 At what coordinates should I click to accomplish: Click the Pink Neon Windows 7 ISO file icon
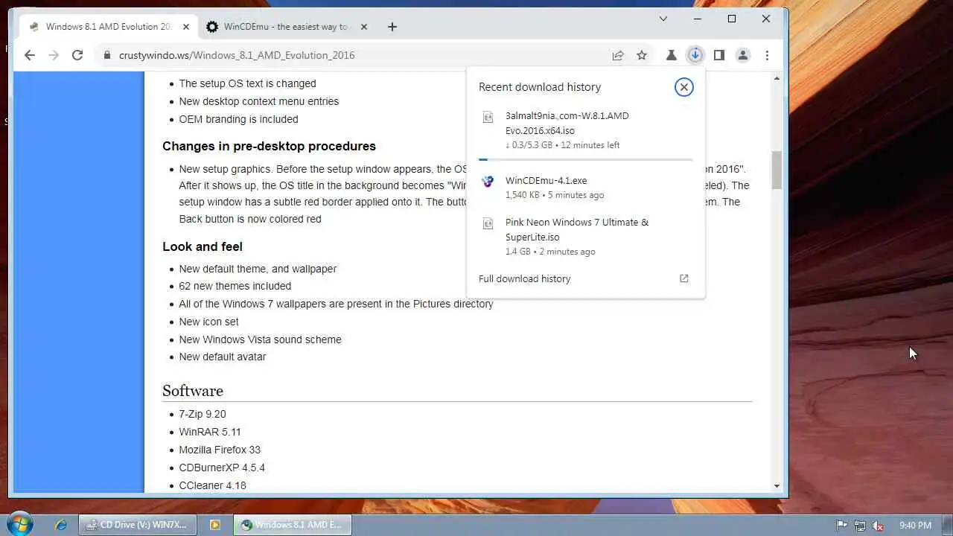[x=488, y=223]
